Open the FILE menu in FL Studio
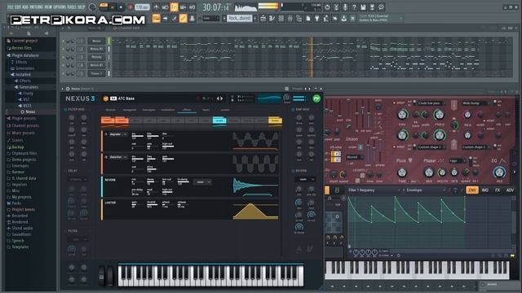522x293 pixels. pyautogui.click(x=10, y=7)
